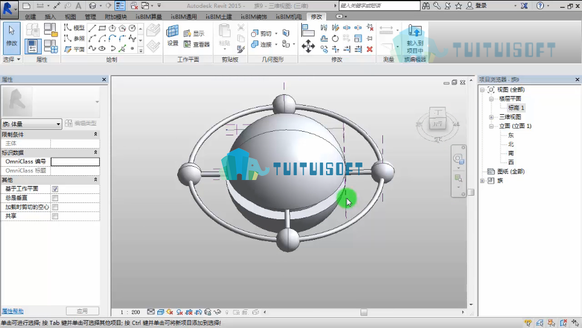Select the Mirror Pick Axis tool
The image size is (582, 328).
point(324,28)
